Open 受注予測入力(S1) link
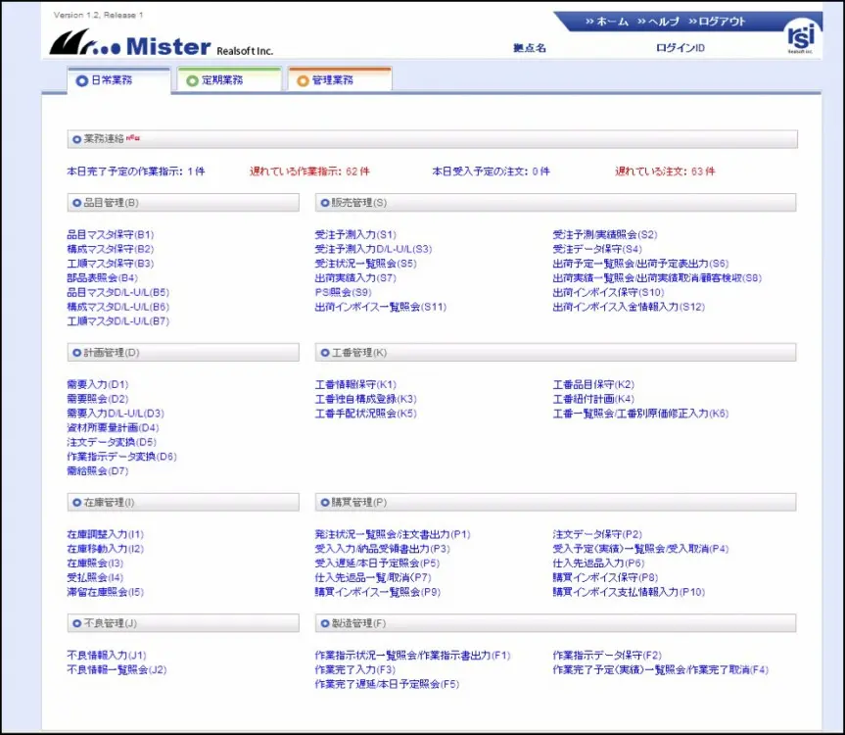 click(x=355, y=235)
